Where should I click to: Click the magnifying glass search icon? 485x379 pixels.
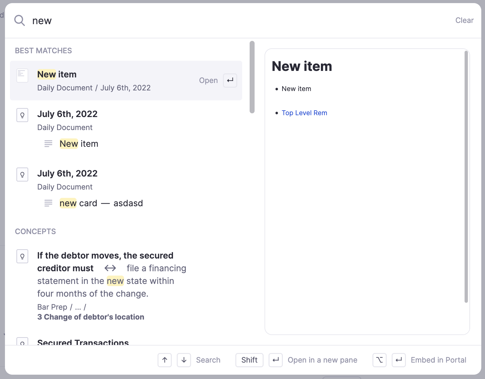20,20
